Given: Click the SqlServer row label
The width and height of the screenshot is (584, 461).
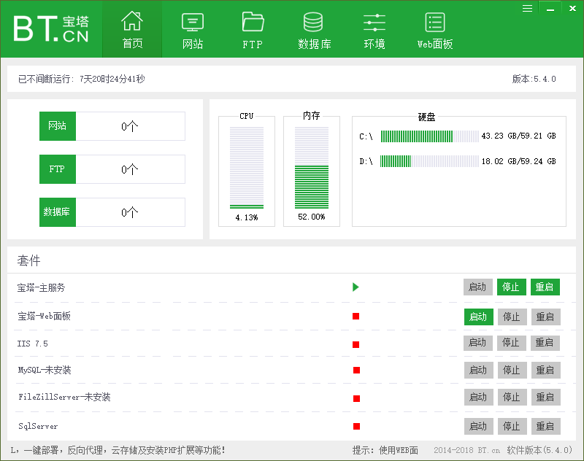Looking at the screenshot, I should [x=38, y=427].
